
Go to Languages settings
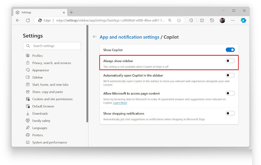click(40, 128)
